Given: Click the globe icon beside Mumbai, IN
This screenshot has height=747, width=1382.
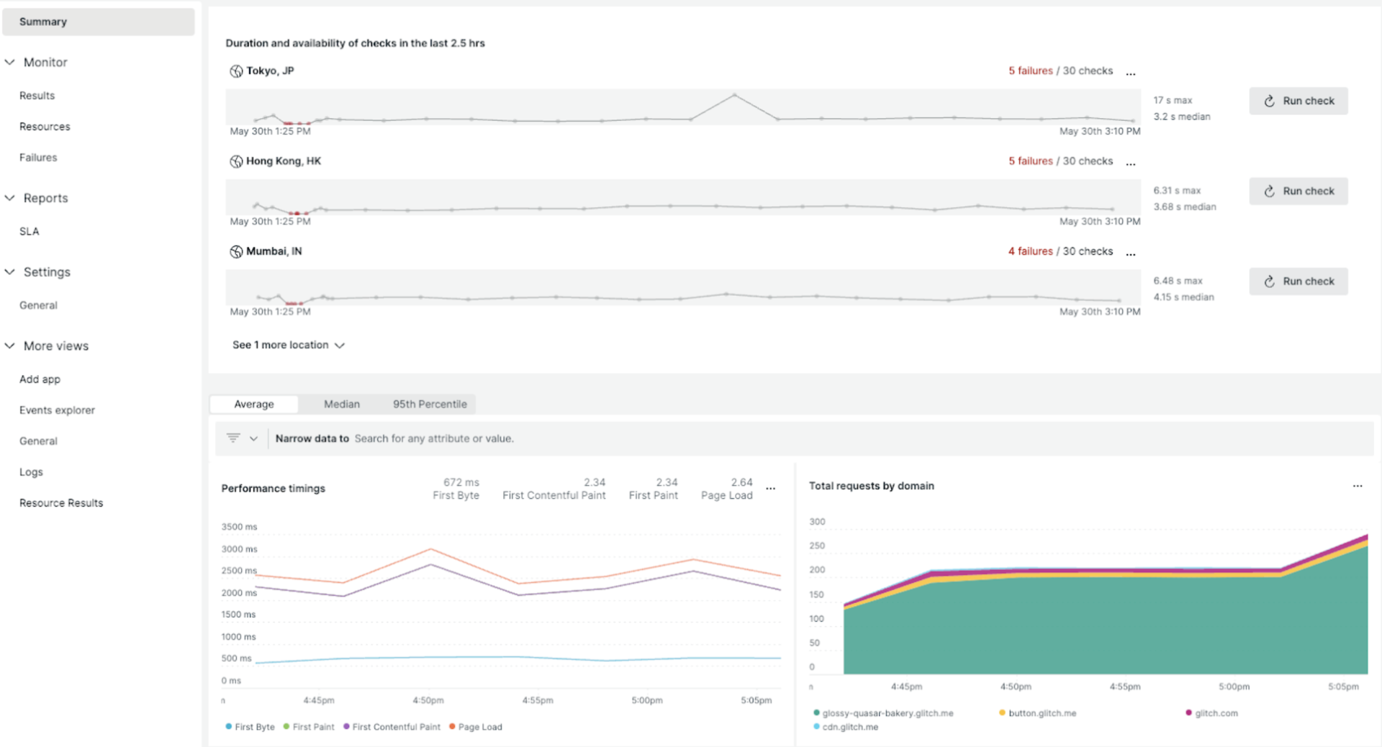Looking at the screenshot, I should (x=236, y=251).
